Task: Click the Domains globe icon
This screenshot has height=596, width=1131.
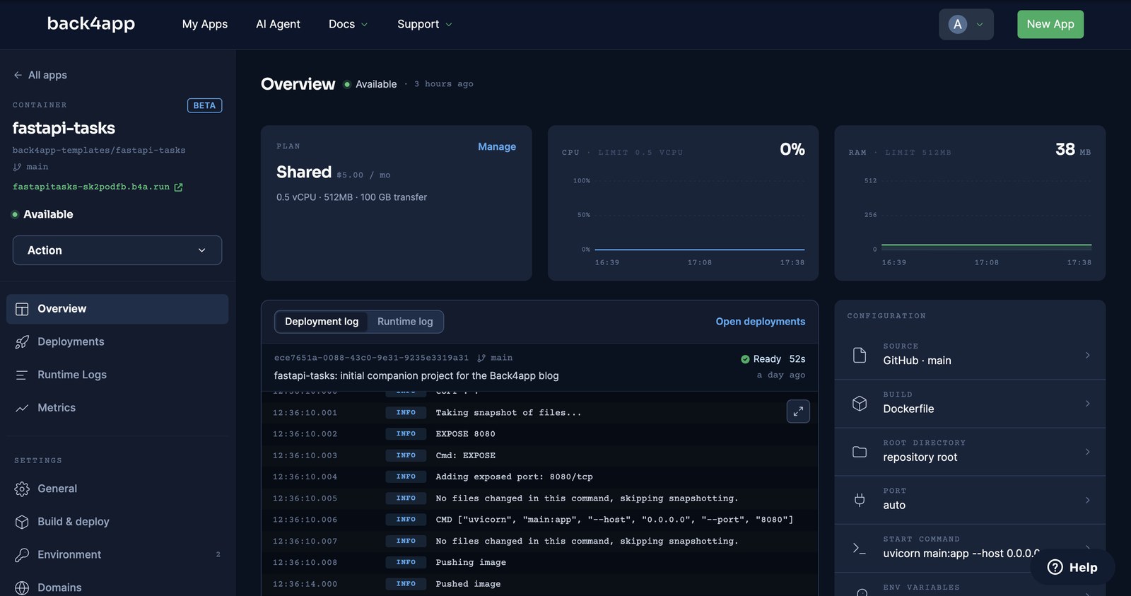Action: tap(22, 588)
